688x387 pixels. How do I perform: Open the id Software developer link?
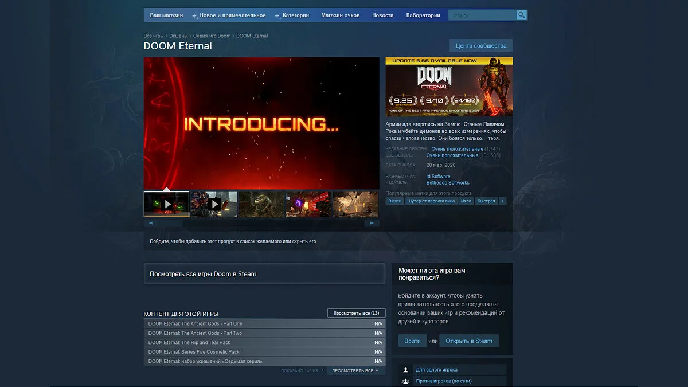point(439,177)
